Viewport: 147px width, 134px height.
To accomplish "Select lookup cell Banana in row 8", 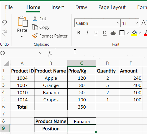I will (x=82, y=121).
